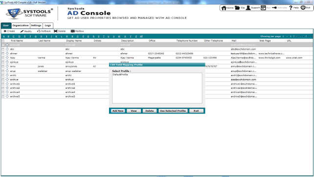This screenshot has width=314, height=177.
Task: Click user icon in ajinkya row
Action: [x=7, y=62]
